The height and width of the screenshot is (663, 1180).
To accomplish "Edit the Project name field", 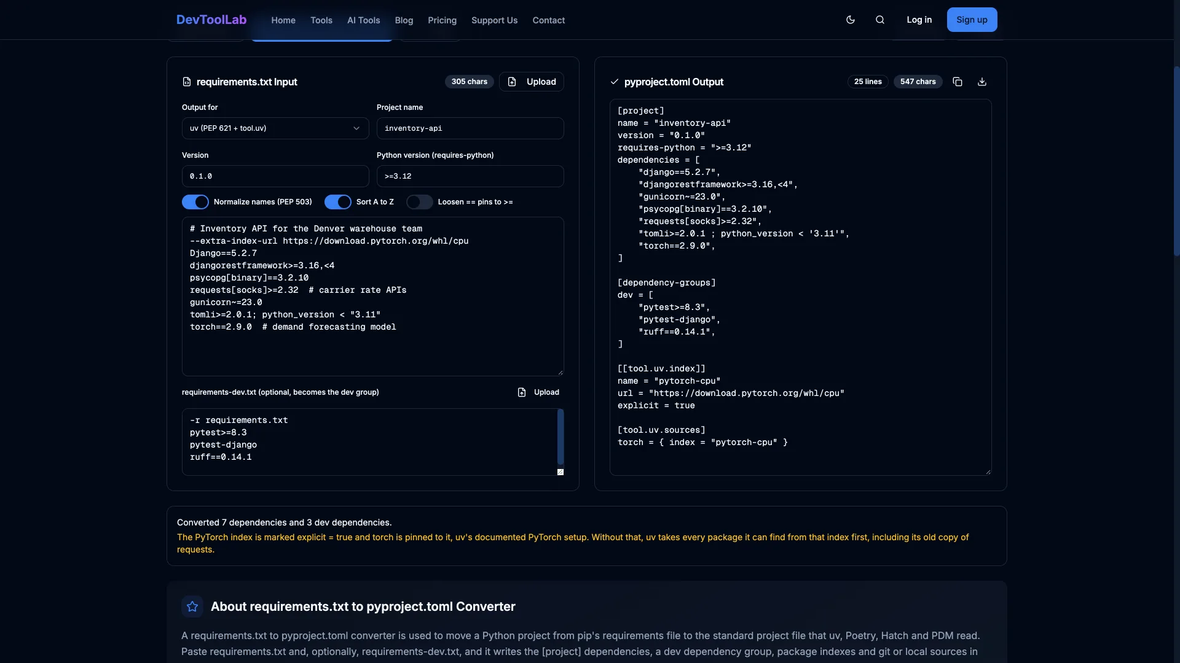I will point(470,128).
